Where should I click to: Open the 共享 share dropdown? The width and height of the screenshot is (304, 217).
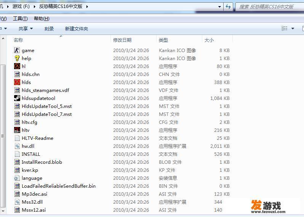click(26, 29)
